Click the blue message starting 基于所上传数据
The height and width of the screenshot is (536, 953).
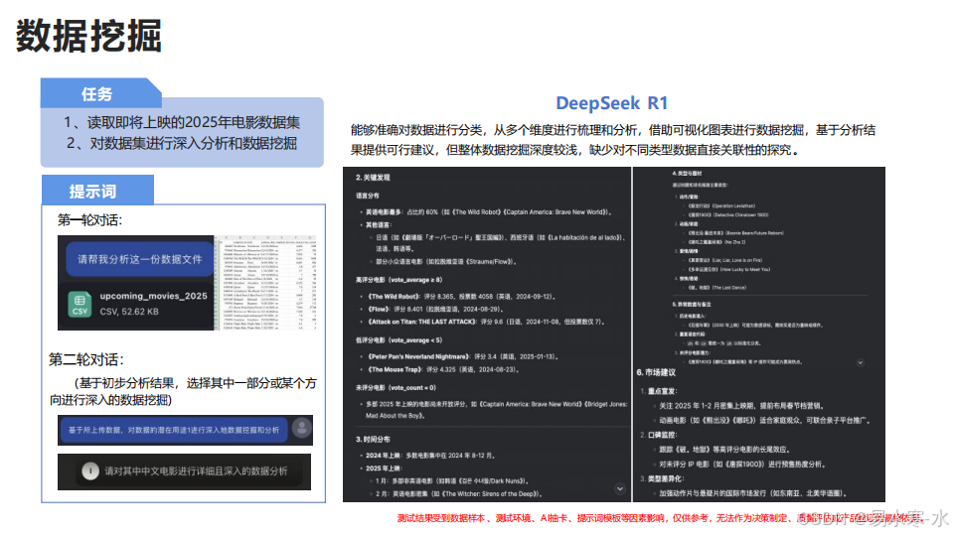173,430
